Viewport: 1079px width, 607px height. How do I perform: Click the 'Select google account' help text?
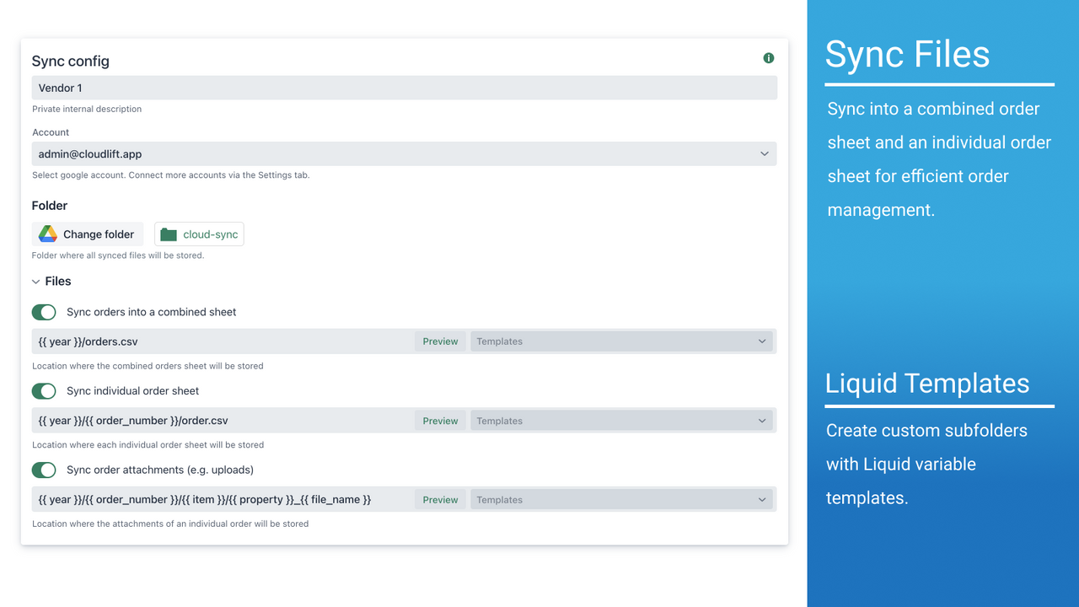click(x=171, y=175)
